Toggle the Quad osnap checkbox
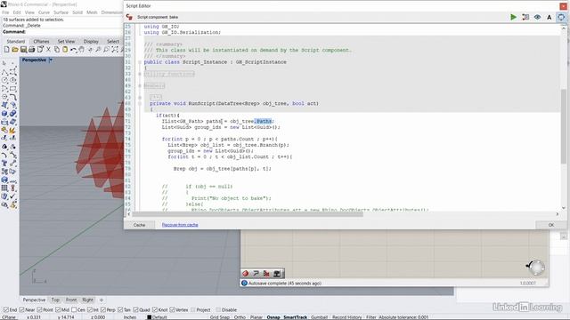Screen dimensions: 570x320 tap(135, 310)
